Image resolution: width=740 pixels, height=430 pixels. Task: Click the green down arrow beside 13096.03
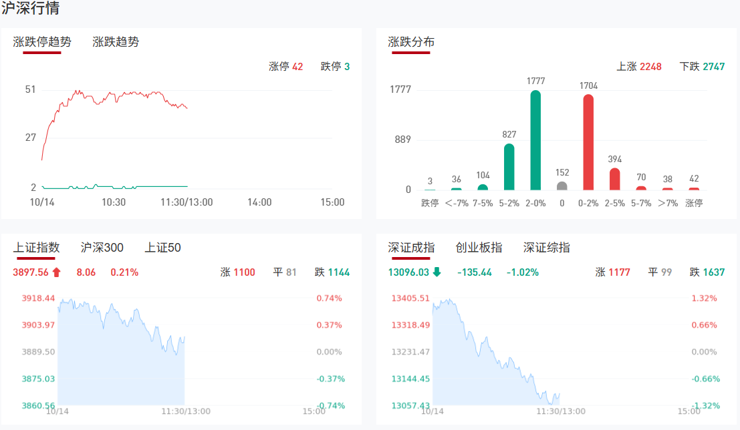point(437,272)
